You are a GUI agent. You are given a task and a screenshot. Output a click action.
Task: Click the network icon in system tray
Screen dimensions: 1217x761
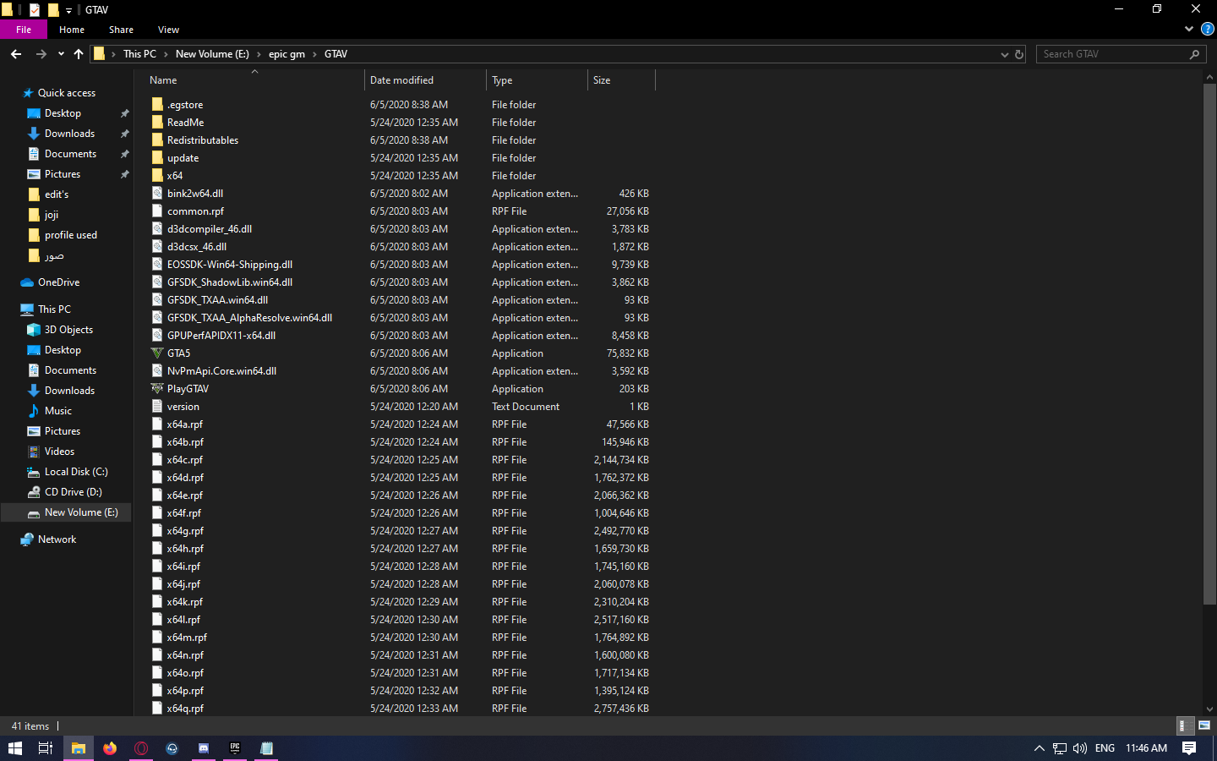[x=1058, y=747]
